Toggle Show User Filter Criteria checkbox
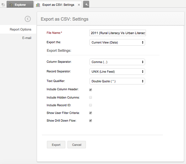Screen dimensions: 186x164 pyautogui.click(x=91, y=113)
